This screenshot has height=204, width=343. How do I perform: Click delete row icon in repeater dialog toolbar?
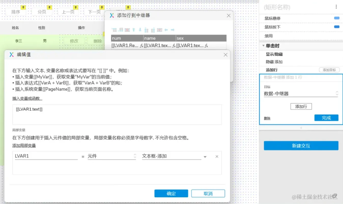pyautogui.click(x=127, y=30)
